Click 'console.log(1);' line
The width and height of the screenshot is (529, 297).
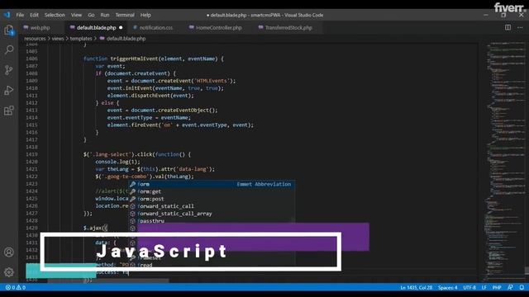pos(117,162)
